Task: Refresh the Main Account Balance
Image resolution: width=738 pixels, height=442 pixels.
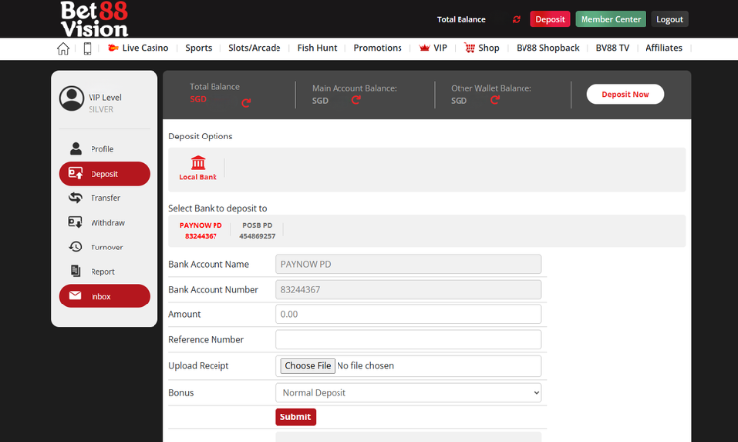Action: point(356,100)
